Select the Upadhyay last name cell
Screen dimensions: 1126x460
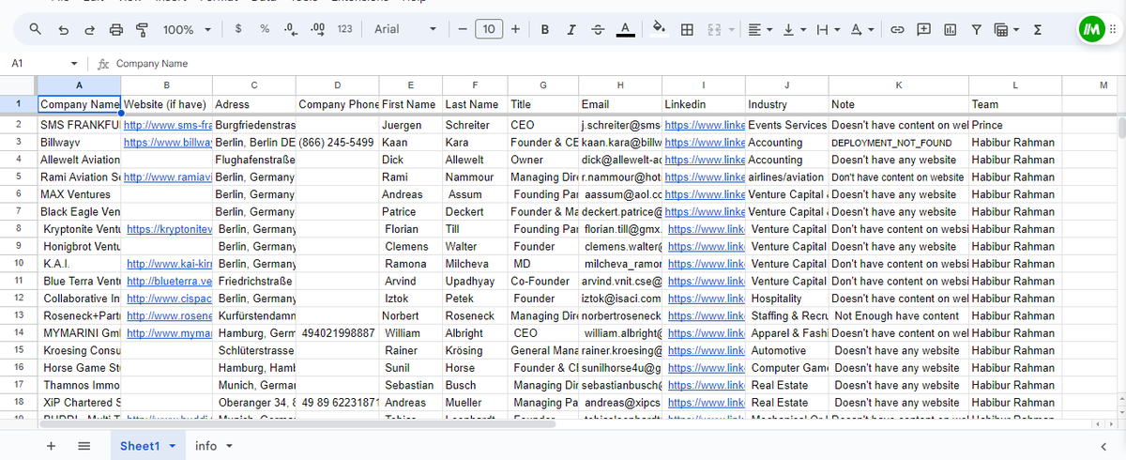[x=475, y=281]
